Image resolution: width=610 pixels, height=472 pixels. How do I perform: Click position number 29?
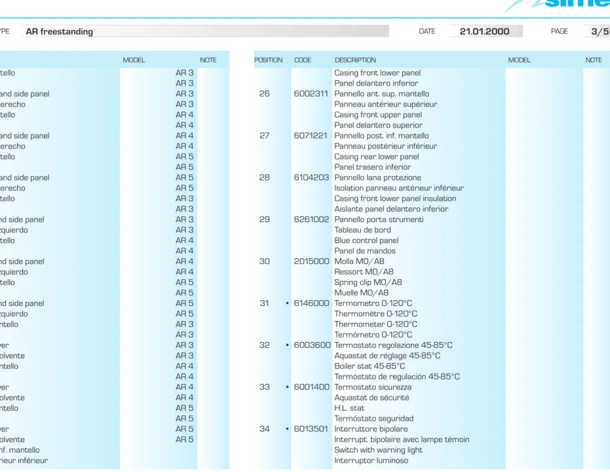click(264, 220)
